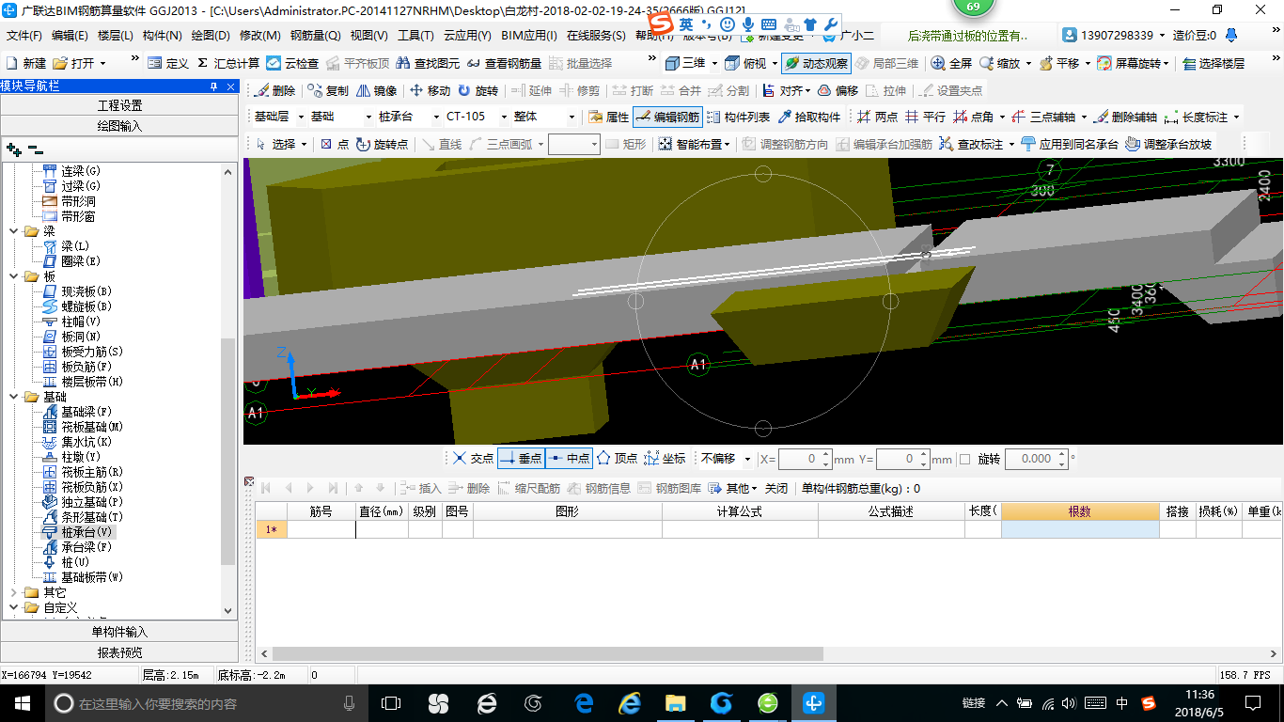Select 桩承台(V) tree item
The image size is (1284, 722).
point(77,532)
